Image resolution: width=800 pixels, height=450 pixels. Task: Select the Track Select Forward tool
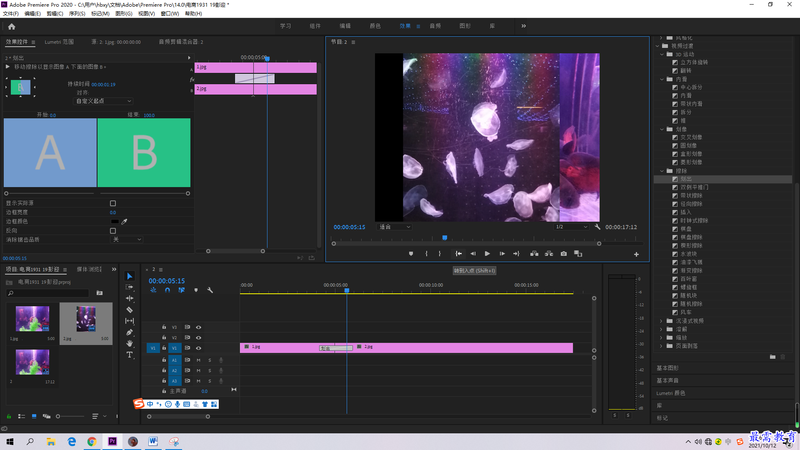[130, 287]
